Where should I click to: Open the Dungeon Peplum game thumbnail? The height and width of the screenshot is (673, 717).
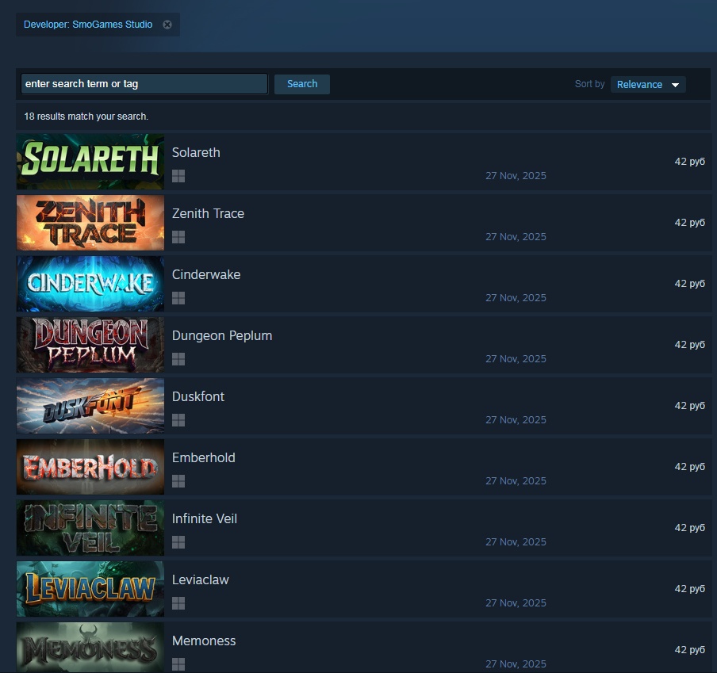(90, 345)
